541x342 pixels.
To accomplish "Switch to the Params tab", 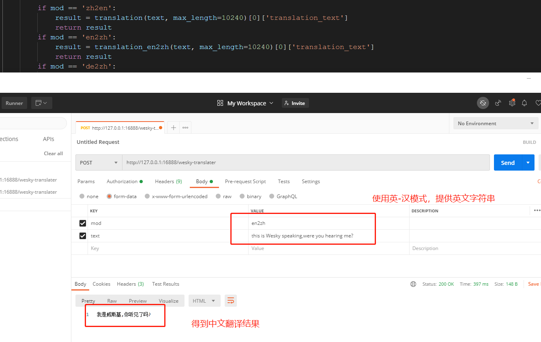I will click(86, 182).
